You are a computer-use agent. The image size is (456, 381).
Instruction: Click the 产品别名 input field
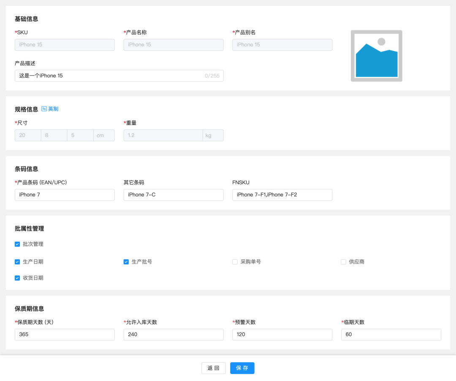tap(282, 45)
